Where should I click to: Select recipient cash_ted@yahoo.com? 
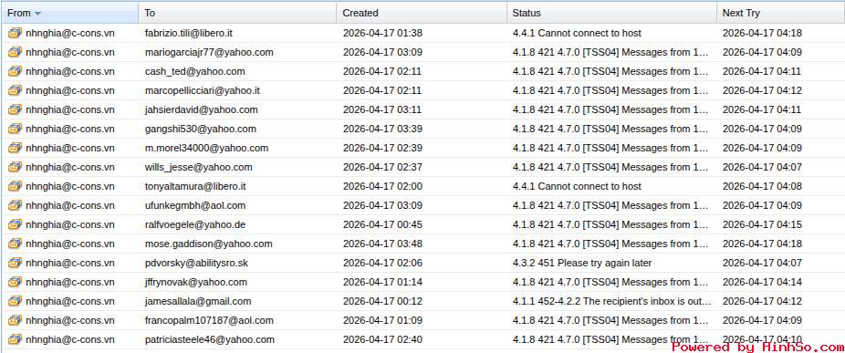(x=195, y=71)
